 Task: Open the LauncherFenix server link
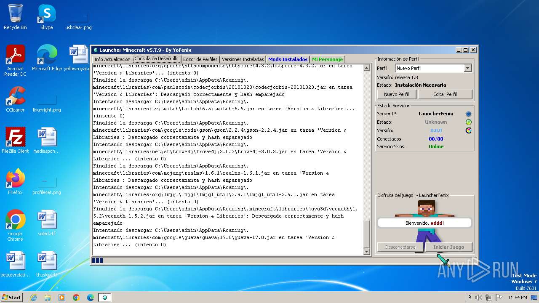[x=436, y=114]
